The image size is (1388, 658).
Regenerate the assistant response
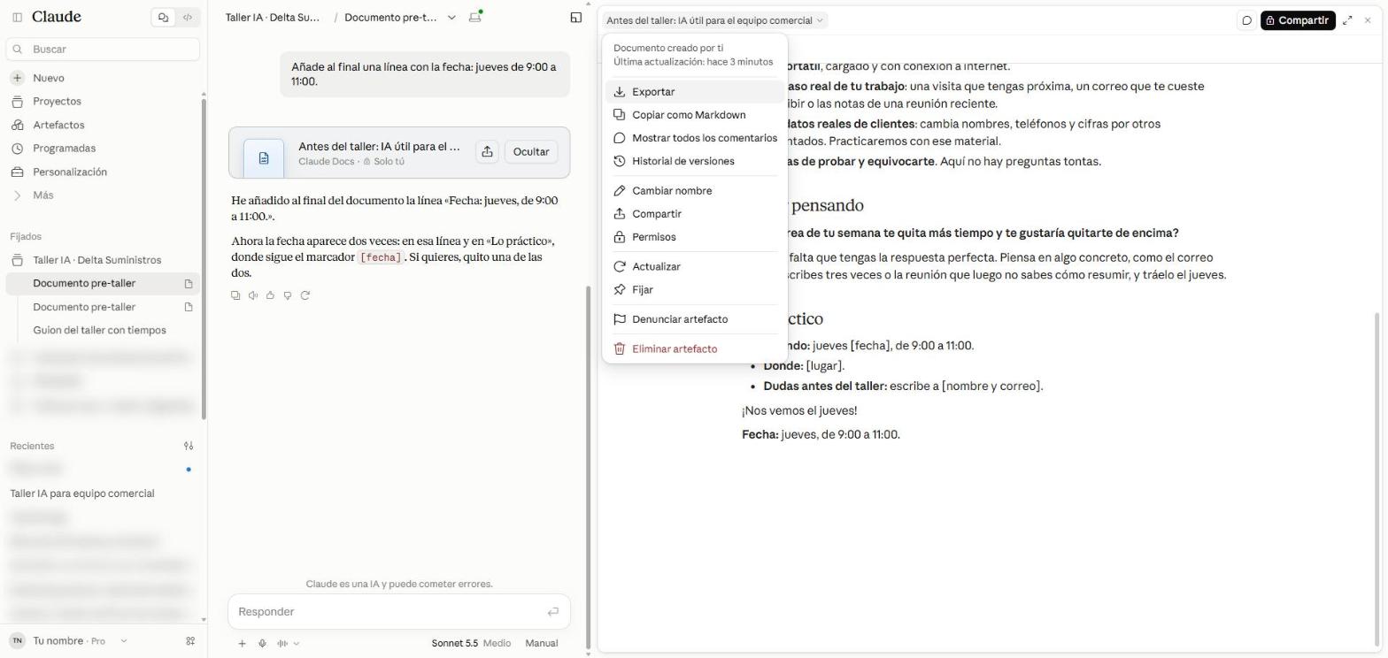click(305, 295)
